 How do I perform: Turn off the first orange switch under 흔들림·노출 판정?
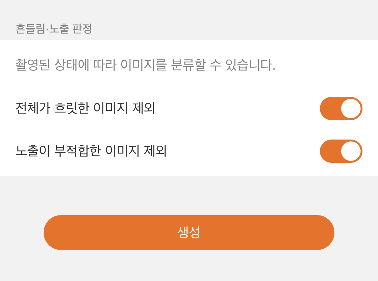(341, 109)
